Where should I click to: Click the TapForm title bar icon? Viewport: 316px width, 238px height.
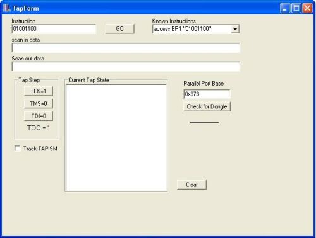coord(6,8)
